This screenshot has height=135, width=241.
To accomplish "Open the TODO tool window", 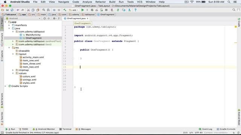I will 23,129.
